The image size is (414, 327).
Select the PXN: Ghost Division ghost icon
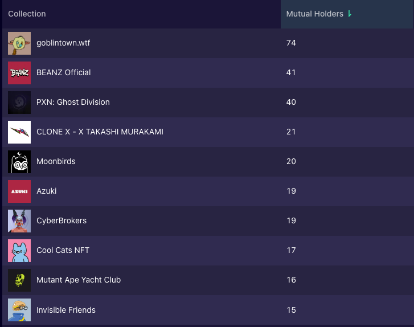19,103
